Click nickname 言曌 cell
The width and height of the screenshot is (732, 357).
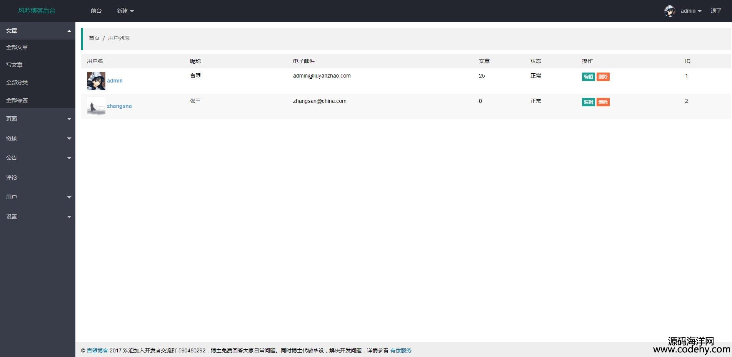(195, 76)
